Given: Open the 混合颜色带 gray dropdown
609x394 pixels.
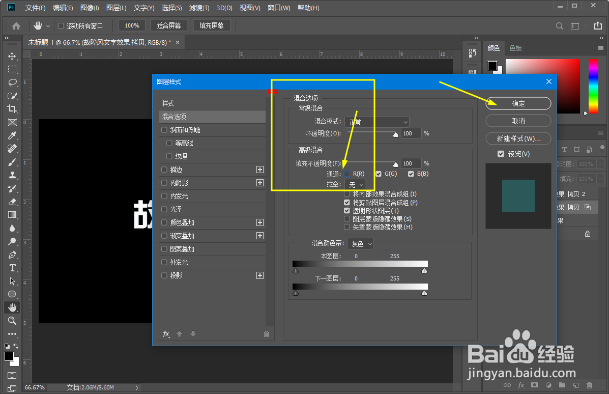Looking at the screenshot, I should pos(360,243).
